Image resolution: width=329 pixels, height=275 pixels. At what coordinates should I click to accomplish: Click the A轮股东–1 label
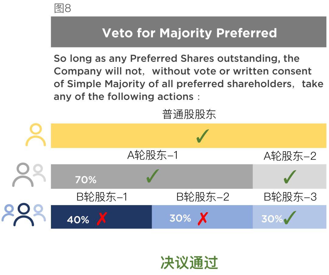point(152,156)
